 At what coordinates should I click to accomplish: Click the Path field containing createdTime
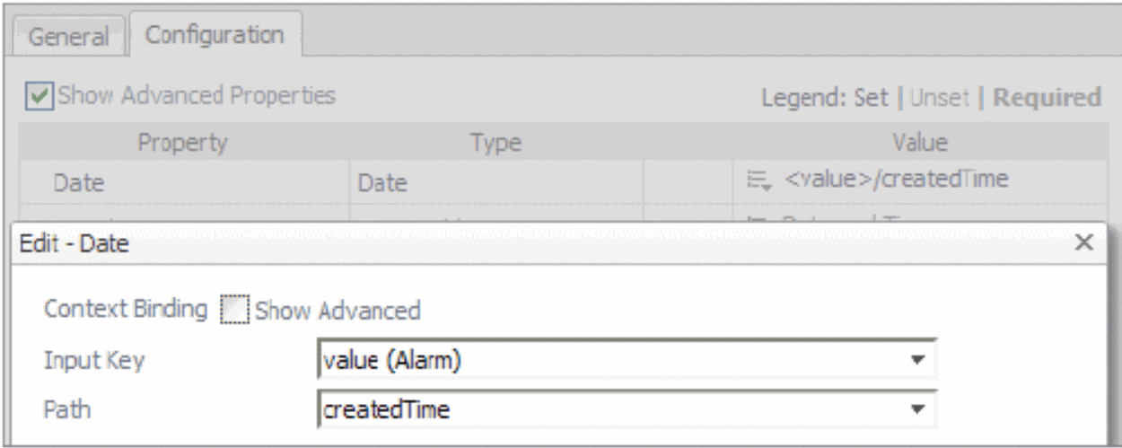(x=610, y=409)
